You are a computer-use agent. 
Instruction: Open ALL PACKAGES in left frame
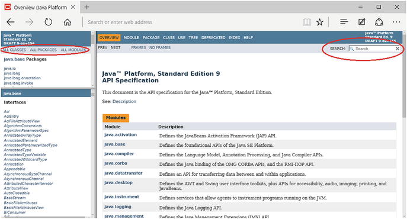(43, 50)
